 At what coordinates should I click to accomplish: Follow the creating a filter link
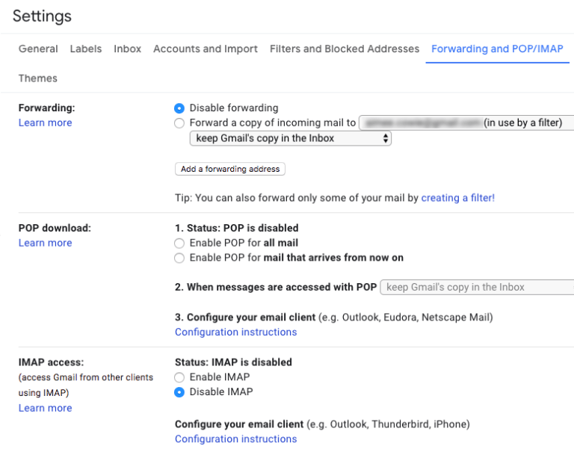pyautogui.click(x=458, y=198)
